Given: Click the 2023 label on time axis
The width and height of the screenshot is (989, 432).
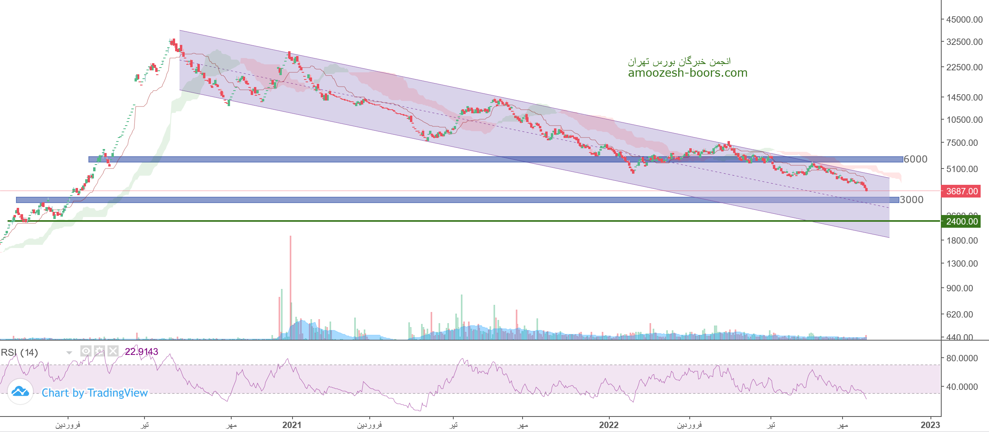Looking at the screenshot, I should coord(930,425).
